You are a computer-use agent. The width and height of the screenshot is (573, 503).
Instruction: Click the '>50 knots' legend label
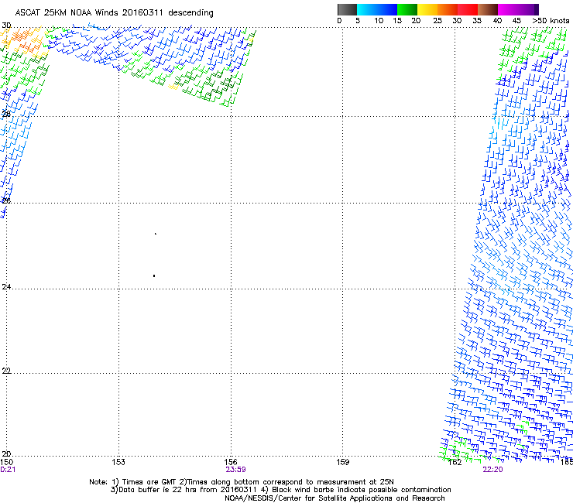[551, 21]
